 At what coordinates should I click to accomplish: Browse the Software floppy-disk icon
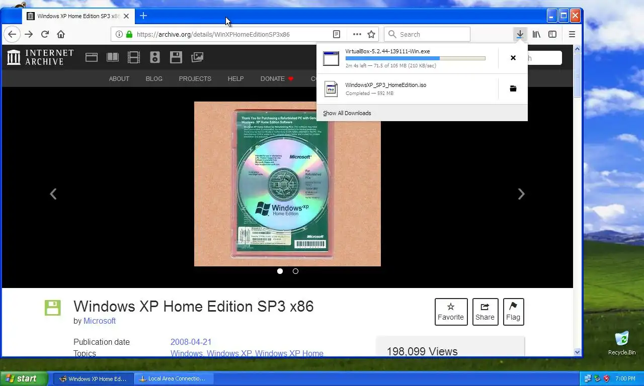point(176,57)
